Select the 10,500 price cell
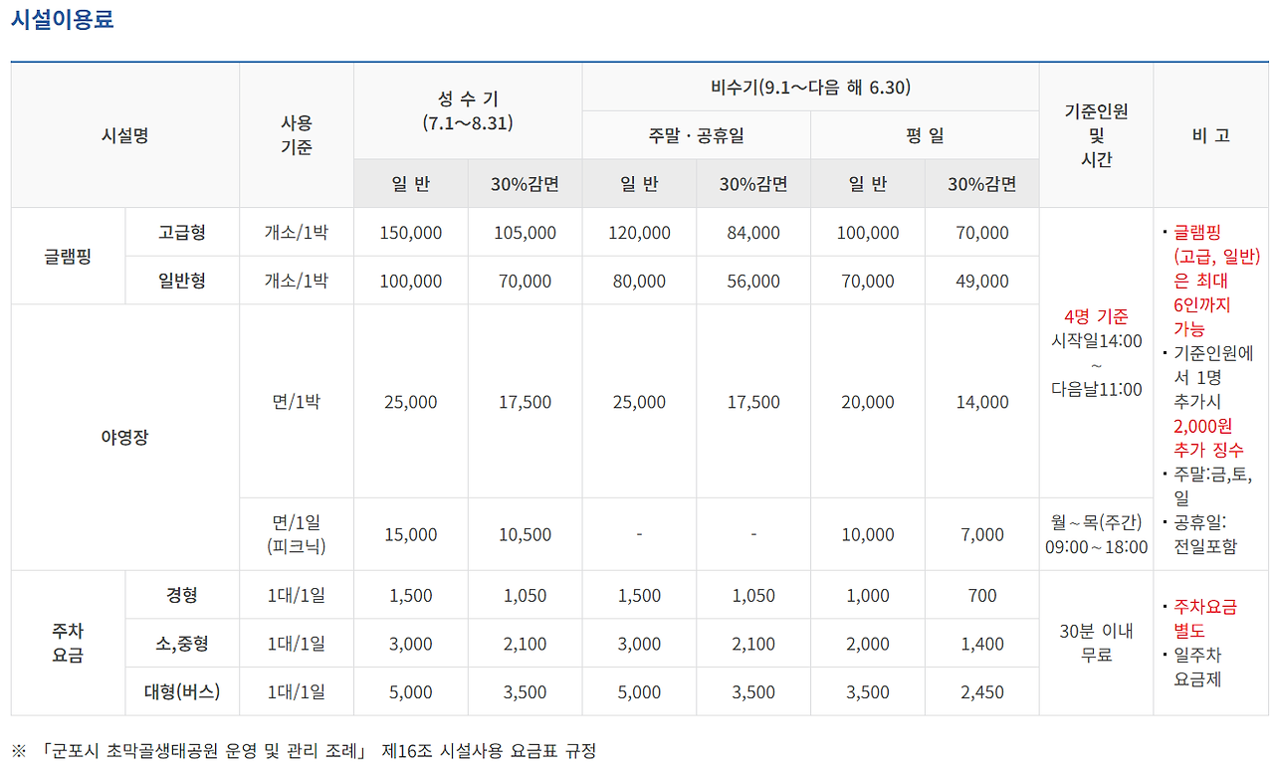Viewport: 1274px width, 771px height. pos(525,534)
